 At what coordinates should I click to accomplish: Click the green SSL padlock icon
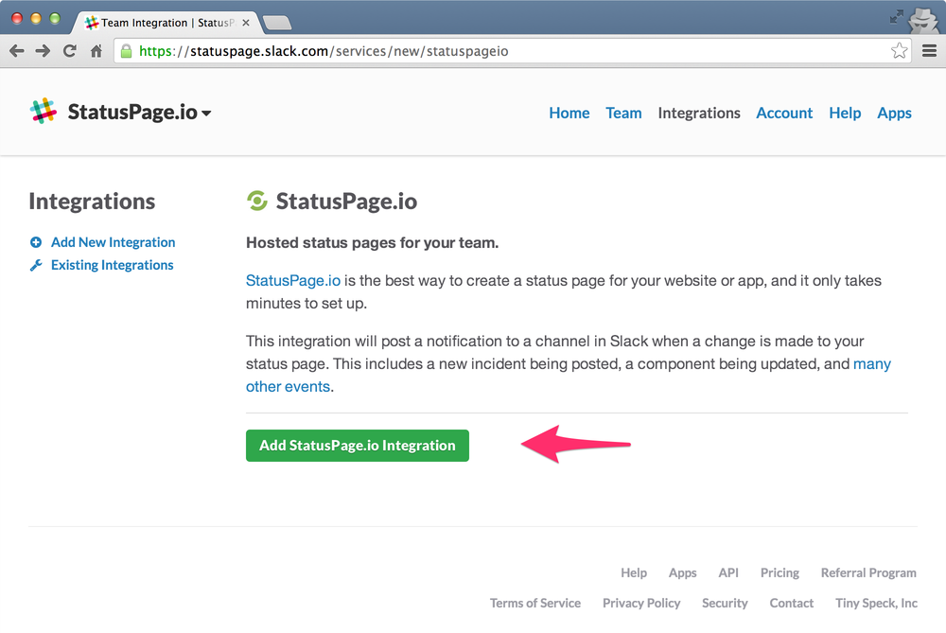click(126, 51)
